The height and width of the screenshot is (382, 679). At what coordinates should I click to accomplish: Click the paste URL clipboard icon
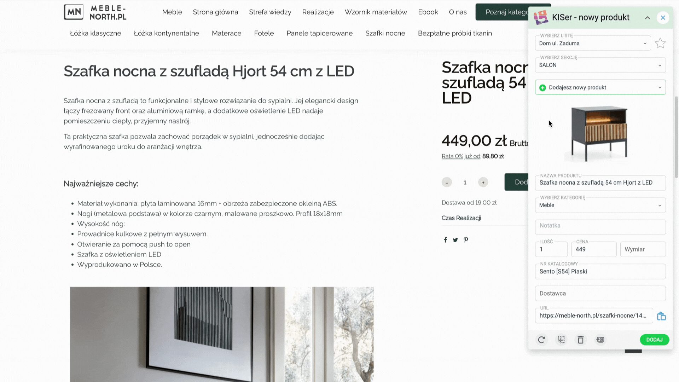click(661, 316)
